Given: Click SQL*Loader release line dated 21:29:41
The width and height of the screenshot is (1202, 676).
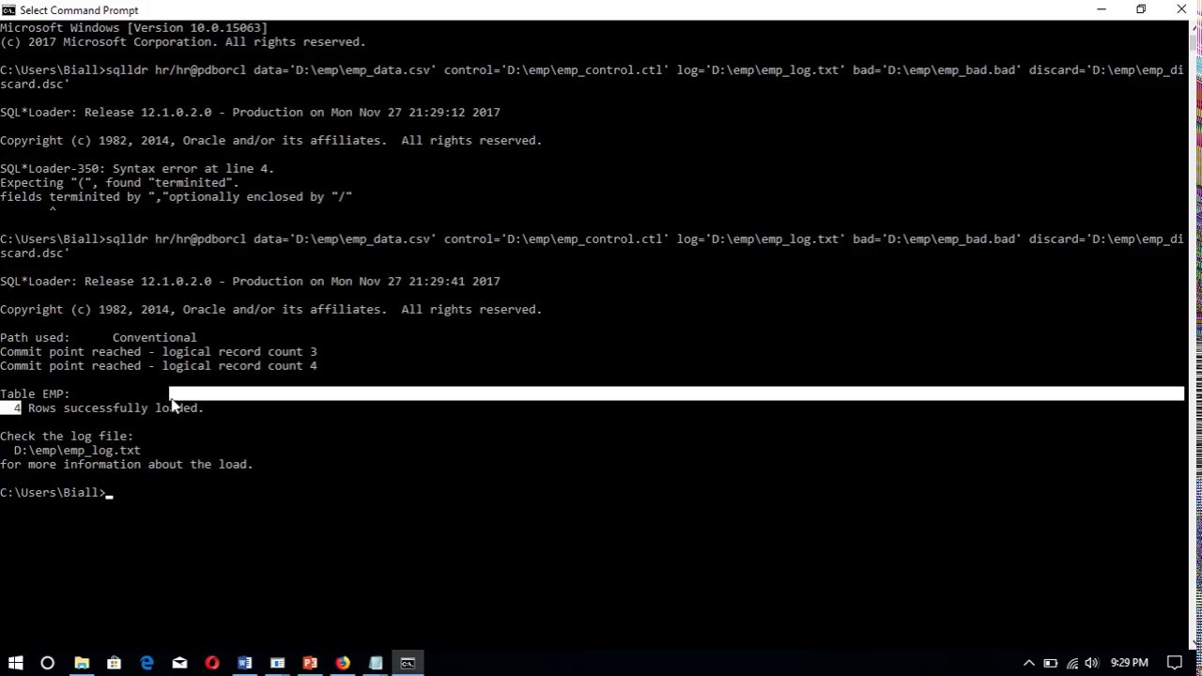Looking at the screenshot, I should [250, 281].
